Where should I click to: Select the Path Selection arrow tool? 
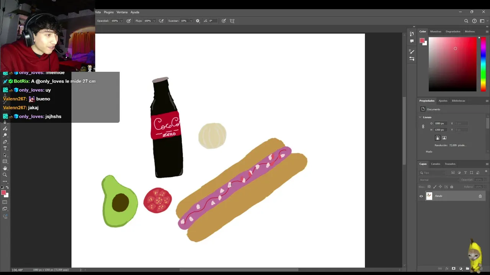pos(5,155)
